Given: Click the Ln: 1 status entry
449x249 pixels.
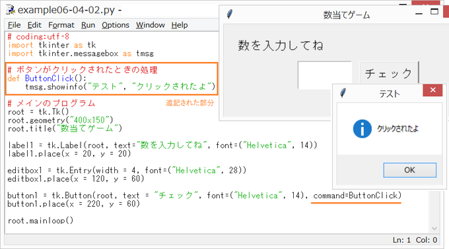Looking at the screenshot, I should click(401, 240).
